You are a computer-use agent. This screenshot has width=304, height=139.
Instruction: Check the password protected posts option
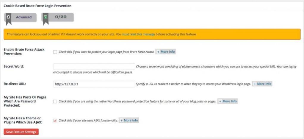click(x=55, y=101)
